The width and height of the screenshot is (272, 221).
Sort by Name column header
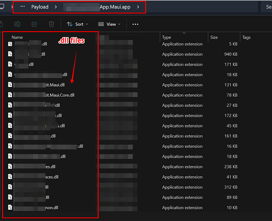click(x=17, y=37)
